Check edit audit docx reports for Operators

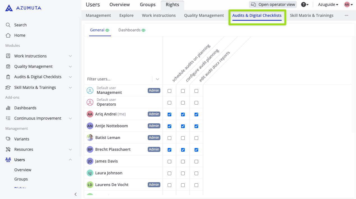[x=196, y=103]
